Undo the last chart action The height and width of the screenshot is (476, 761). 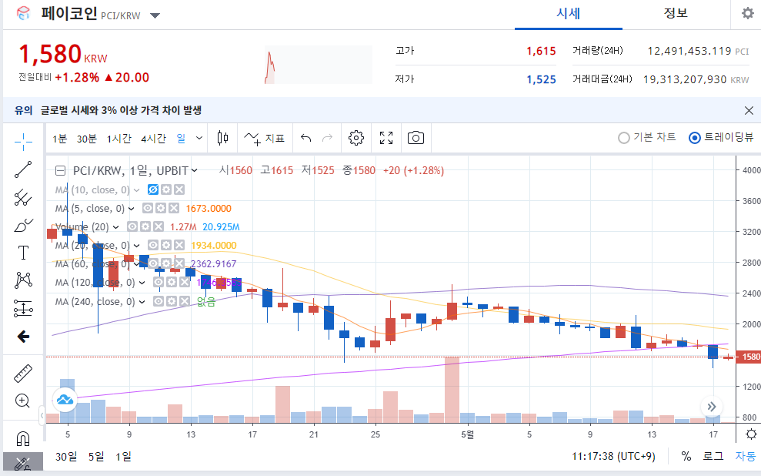tap(305, 138)
